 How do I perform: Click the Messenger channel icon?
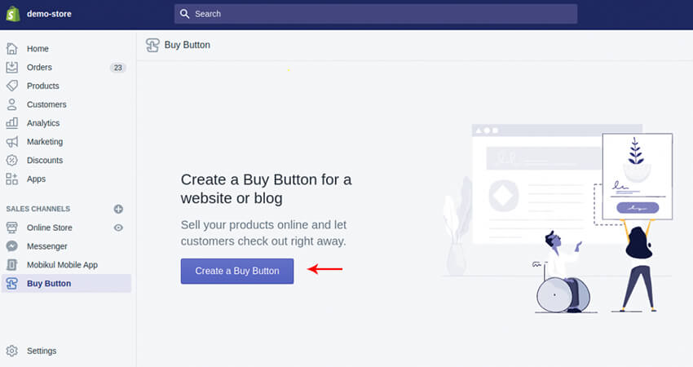click(12, 246)
